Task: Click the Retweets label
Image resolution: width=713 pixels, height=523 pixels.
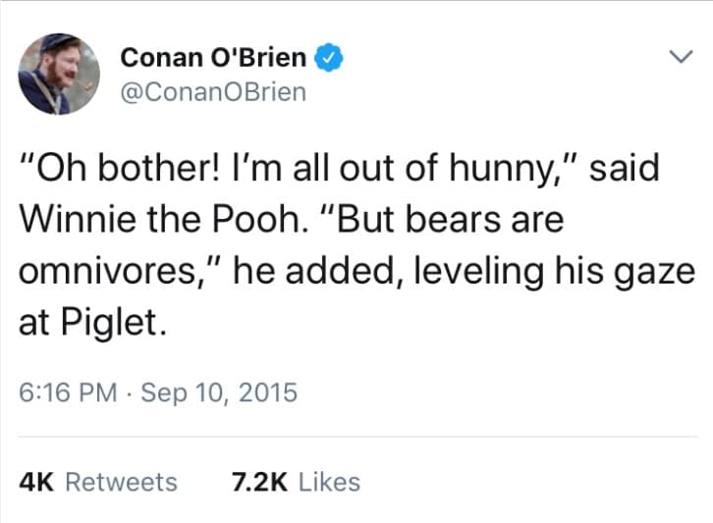Action: (121, 482)
